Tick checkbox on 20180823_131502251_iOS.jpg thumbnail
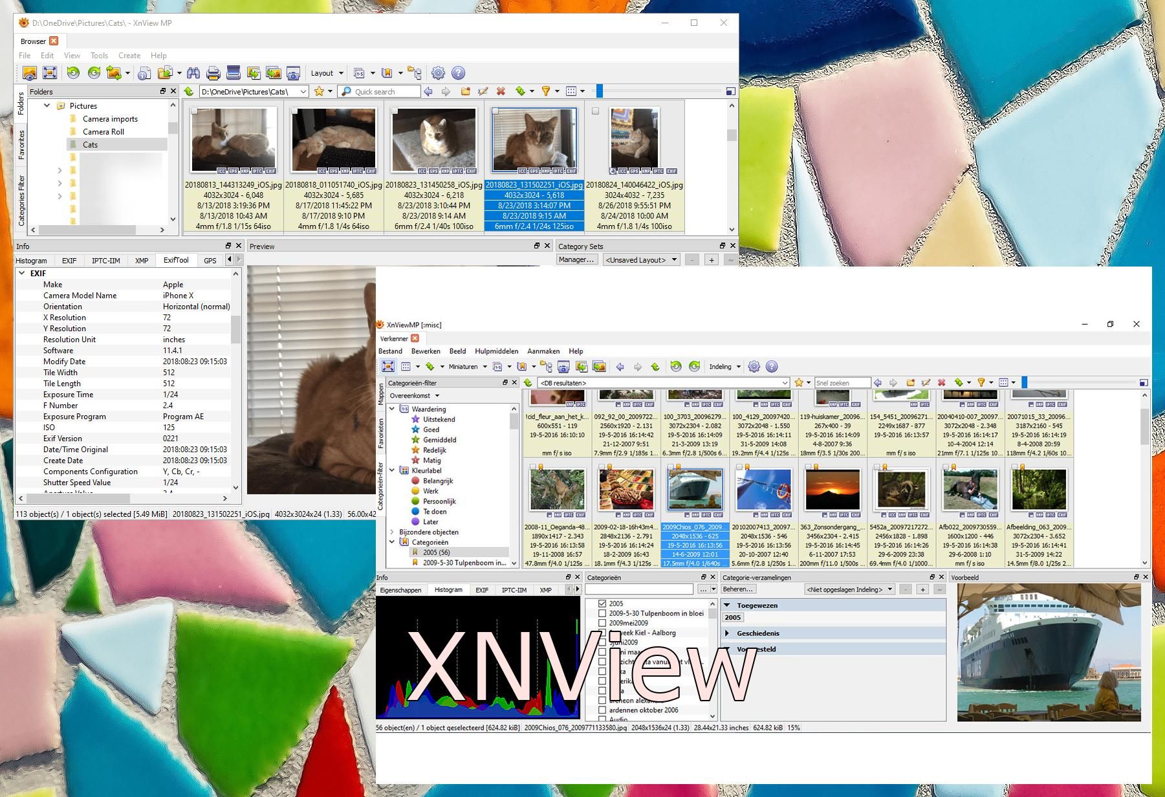 click(x=495, y=111)
